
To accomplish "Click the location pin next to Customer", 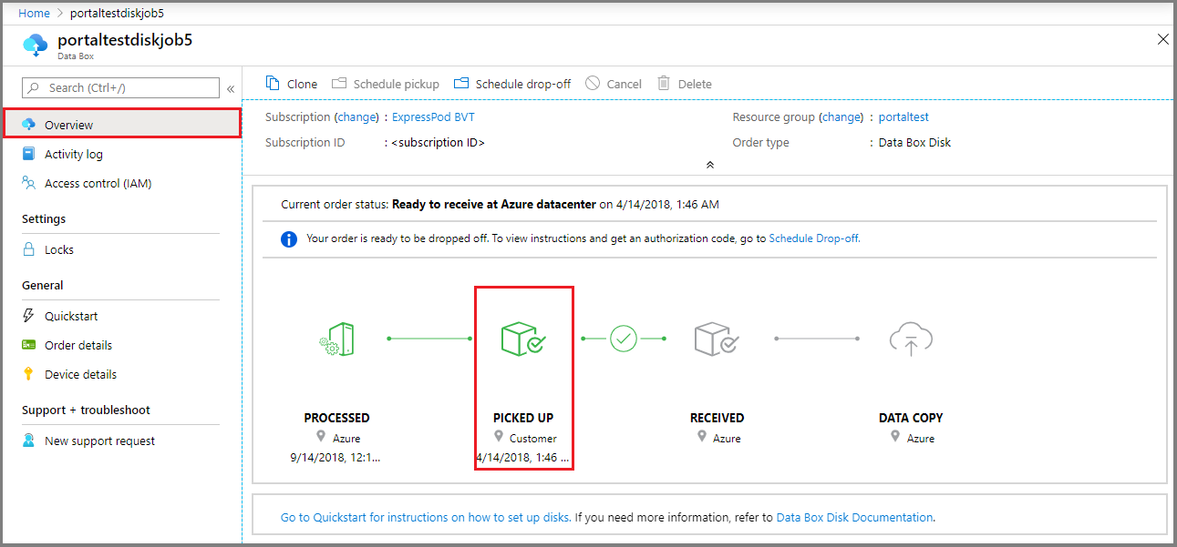I will [498, 438].
